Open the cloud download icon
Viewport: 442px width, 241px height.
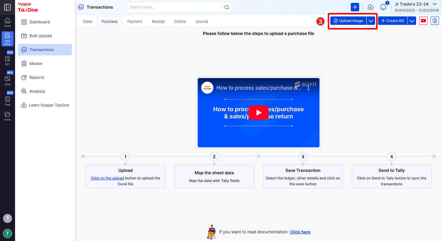370,7
